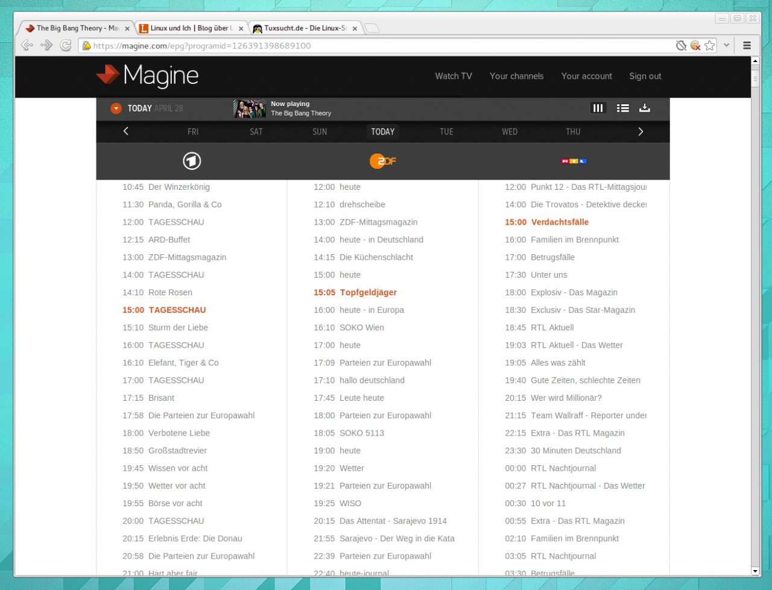Select SUN in the day bar
This screenshot has height=590, width=772.
click(x=320, y=132)
